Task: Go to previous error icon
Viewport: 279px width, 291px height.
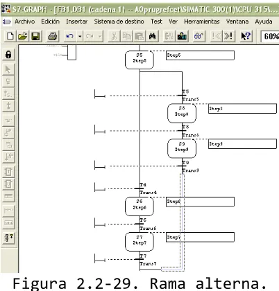Action: [216, 36]
